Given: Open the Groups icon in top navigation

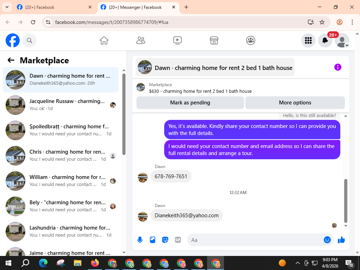Looking at the screenshot, I should coord(251,40).
